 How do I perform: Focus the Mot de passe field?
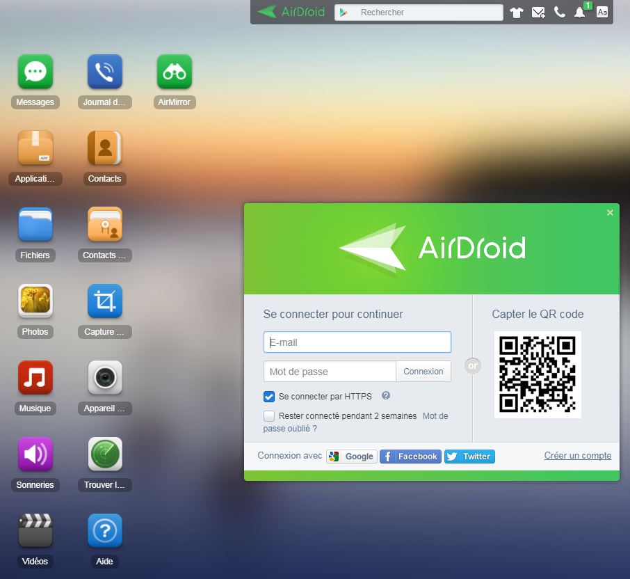[330, 372]
